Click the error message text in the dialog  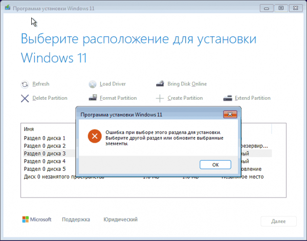pyautogui.click(x=164, y=138)
